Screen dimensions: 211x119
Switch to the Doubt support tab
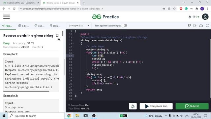[x=55, y=26]
